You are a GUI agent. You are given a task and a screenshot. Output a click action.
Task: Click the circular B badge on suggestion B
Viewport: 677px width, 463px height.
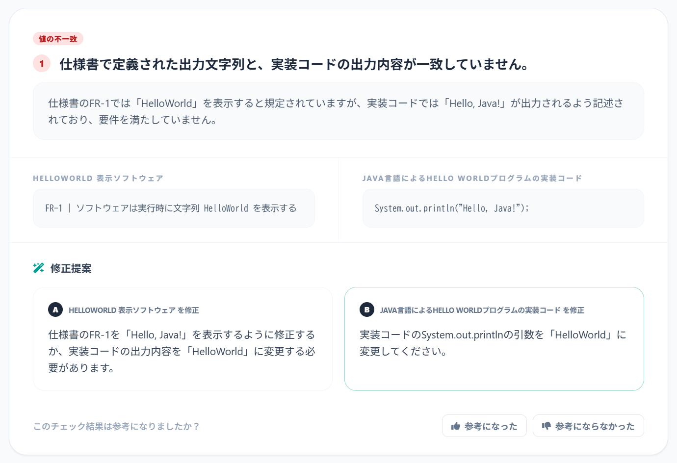366,310
